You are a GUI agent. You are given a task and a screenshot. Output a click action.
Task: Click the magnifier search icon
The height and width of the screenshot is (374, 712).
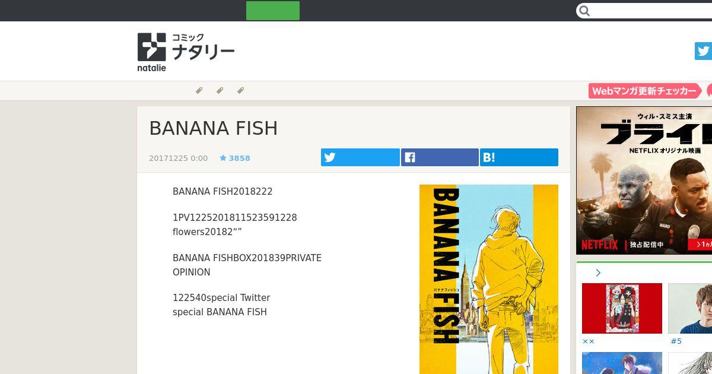point(584,11)
